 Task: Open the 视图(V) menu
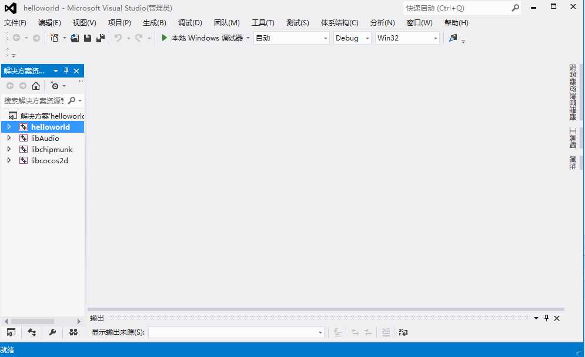[x=84, y=23]
